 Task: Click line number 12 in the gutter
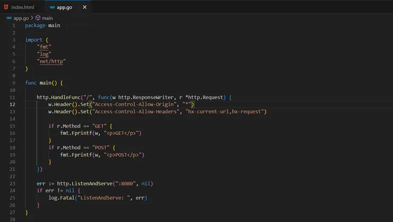pyautogui.click(x=12, y=105)
